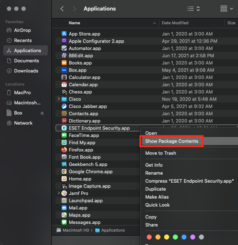
Task: Apply the red color tag
Action: [149, 237]
